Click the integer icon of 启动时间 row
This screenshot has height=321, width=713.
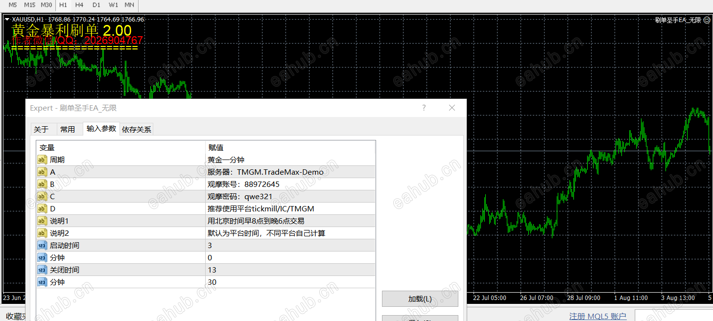pyautogui.click(x=43, y=245)
